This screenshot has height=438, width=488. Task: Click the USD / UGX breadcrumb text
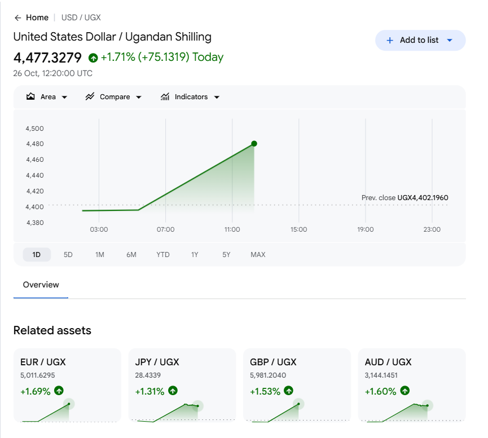tap(81, 17)
